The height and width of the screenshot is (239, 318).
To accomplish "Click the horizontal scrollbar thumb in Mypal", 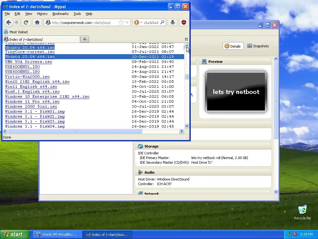I will (x=75, y=131).
